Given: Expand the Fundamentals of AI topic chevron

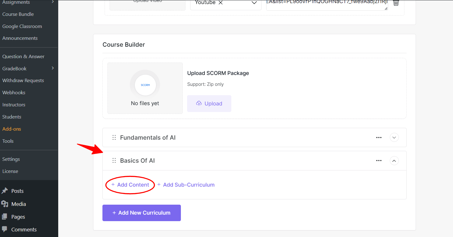Looking at the screenshot, I should 394,137.
